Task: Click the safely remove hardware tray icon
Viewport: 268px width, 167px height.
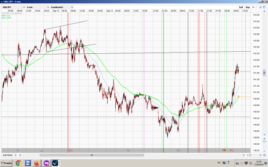Action: click(x=237, y=163)
